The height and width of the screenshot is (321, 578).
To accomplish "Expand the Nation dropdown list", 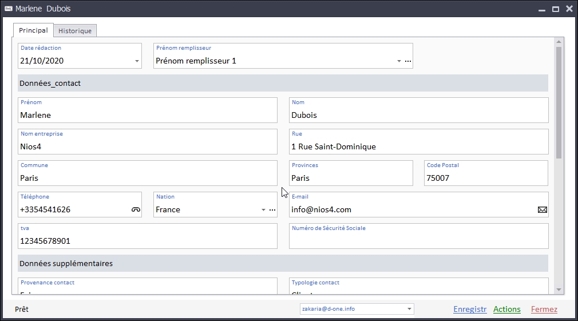I will click(x=263, y=210).
